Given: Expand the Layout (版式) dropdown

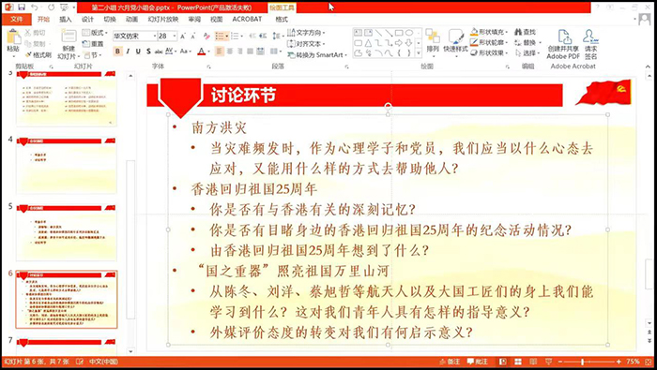Looking at the screenshot, I should tap(95, 33).
